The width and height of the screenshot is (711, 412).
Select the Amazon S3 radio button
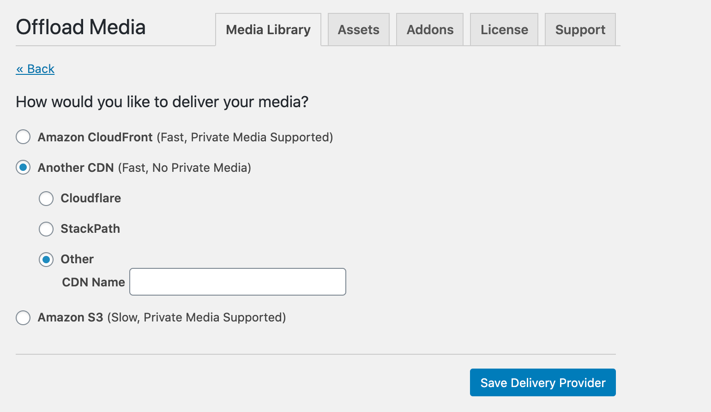(23, 318)
